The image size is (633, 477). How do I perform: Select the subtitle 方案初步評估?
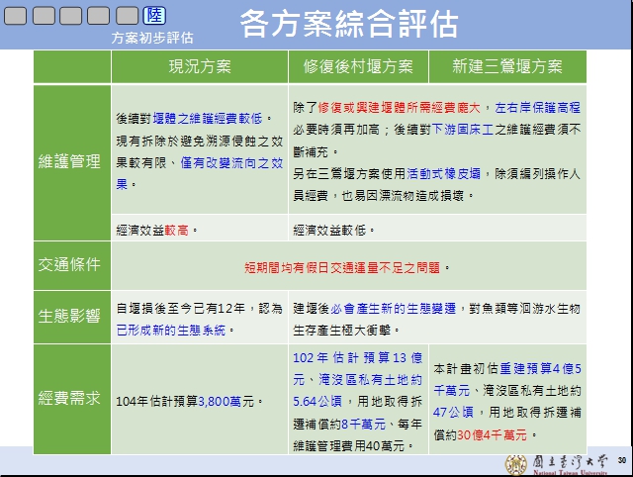point(152,38)
